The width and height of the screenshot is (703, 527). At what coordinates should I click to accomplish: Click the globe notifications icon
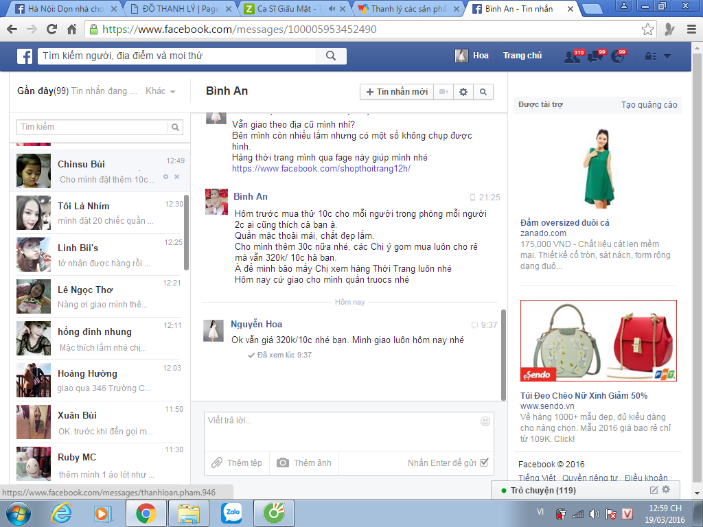[617, 57]
